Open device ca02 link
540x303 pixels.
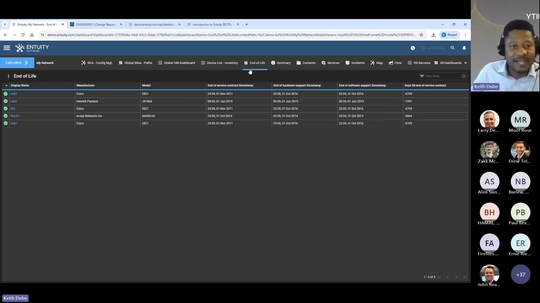(x=13, y=101)
